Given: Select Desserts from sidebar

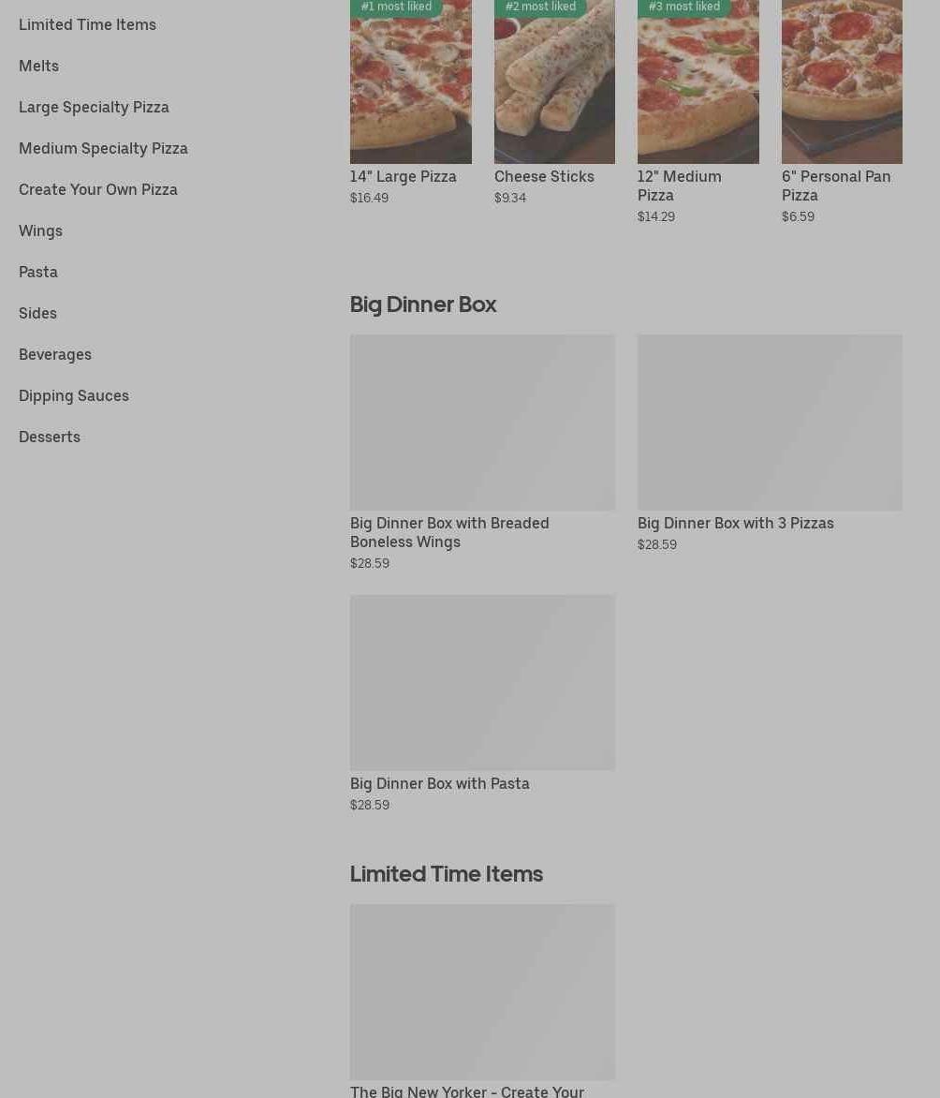Looking at the screenshot, I should point(50,437).
